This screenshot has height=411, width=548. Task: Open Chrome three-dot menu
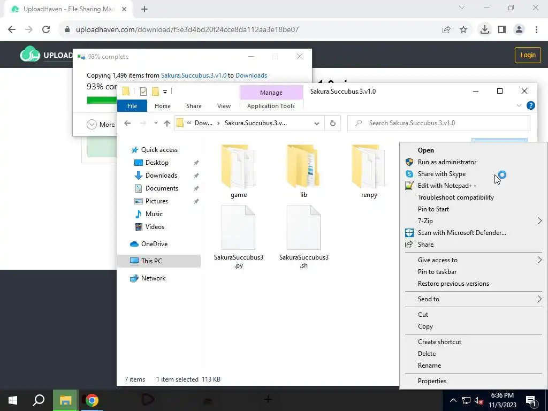click(536, 30)
